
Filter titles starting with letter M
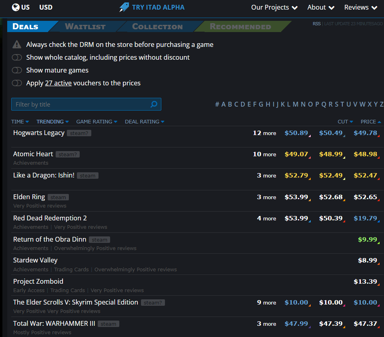click(296, 105)
